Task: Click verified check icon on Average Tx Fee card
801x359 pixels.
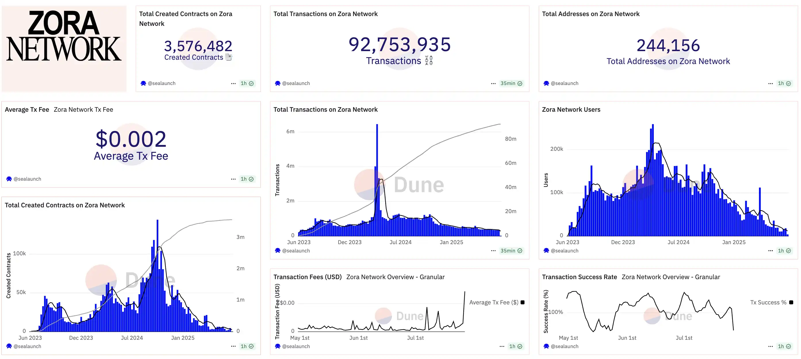Action: click(x=251, y=179)
